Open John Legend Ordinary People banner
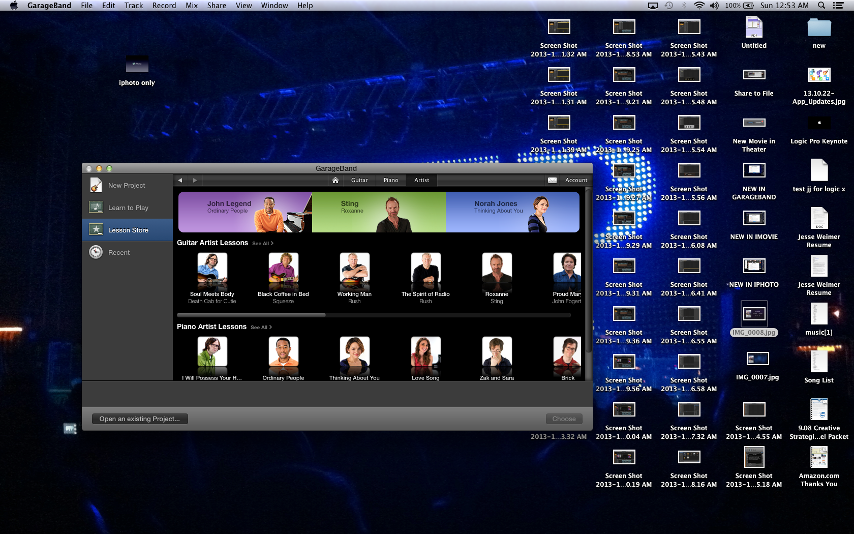Screen dimensions: 854x534 point(245,212)
